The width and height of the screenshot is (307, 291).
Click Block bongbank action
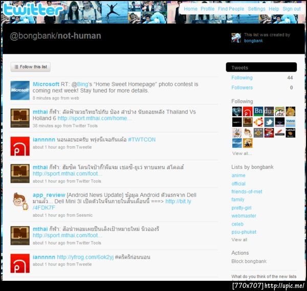249,261
